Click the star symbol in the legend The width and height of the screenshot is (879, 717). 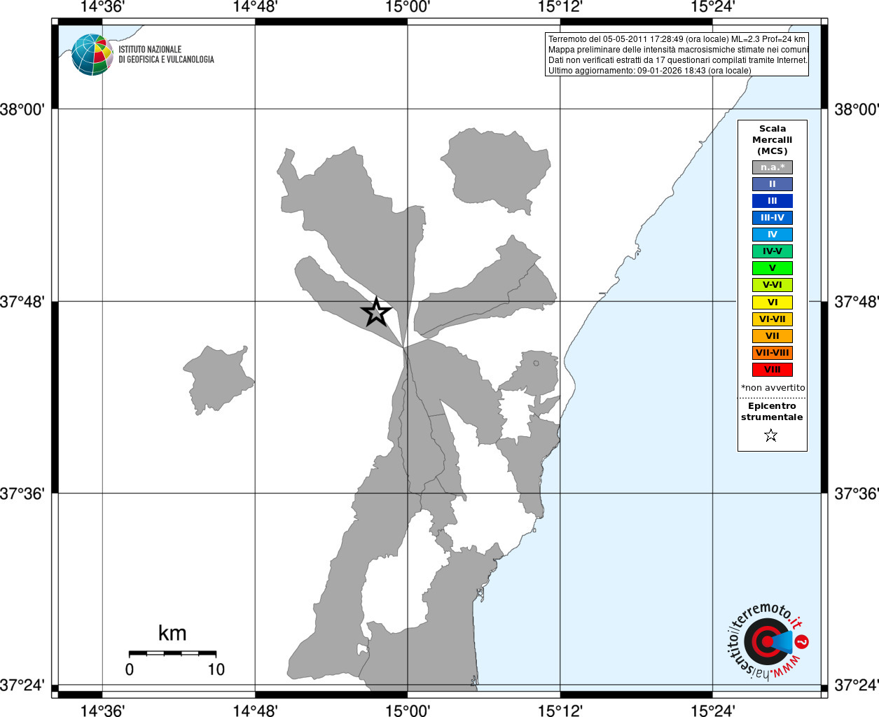point(771,436)
